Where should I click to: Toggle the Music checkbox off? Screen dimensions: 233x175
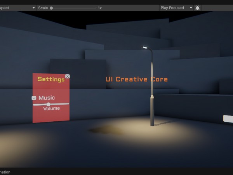coord(34,98)
